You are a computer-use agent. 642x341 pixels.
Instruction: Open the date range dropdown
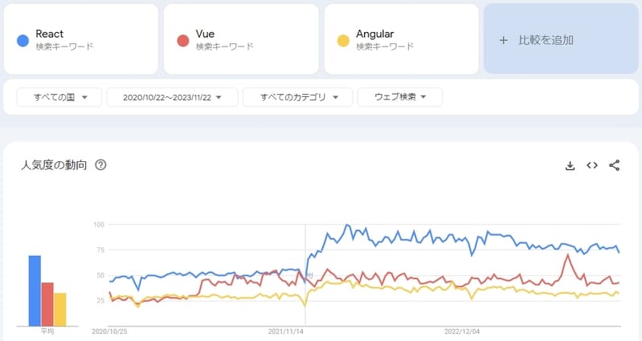[172, 97]
